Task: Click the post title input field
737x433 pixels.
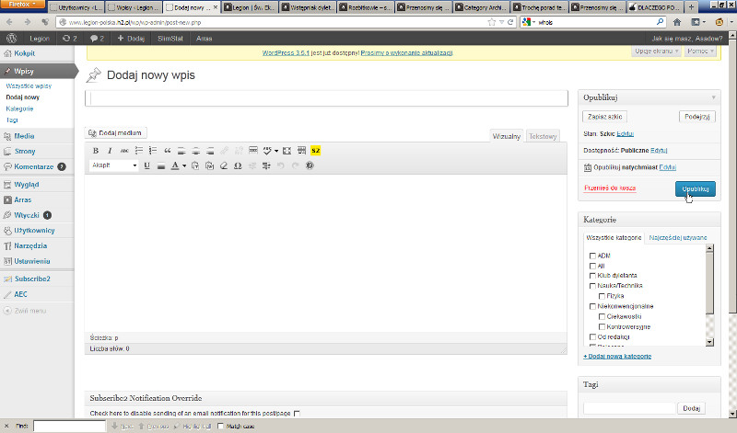Action: coord(326,98)
